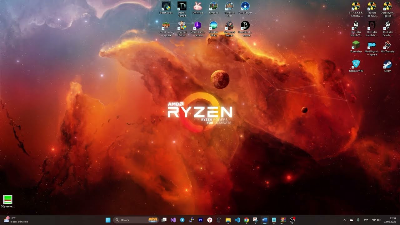Select the worldbox.exe shortcut
400x225 pixels.
click(166, 29)
